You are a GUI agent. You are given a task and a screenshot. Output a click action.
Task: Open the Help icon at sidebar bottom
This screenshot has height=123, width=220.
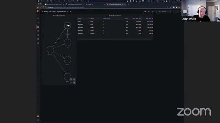coord(38,120)
